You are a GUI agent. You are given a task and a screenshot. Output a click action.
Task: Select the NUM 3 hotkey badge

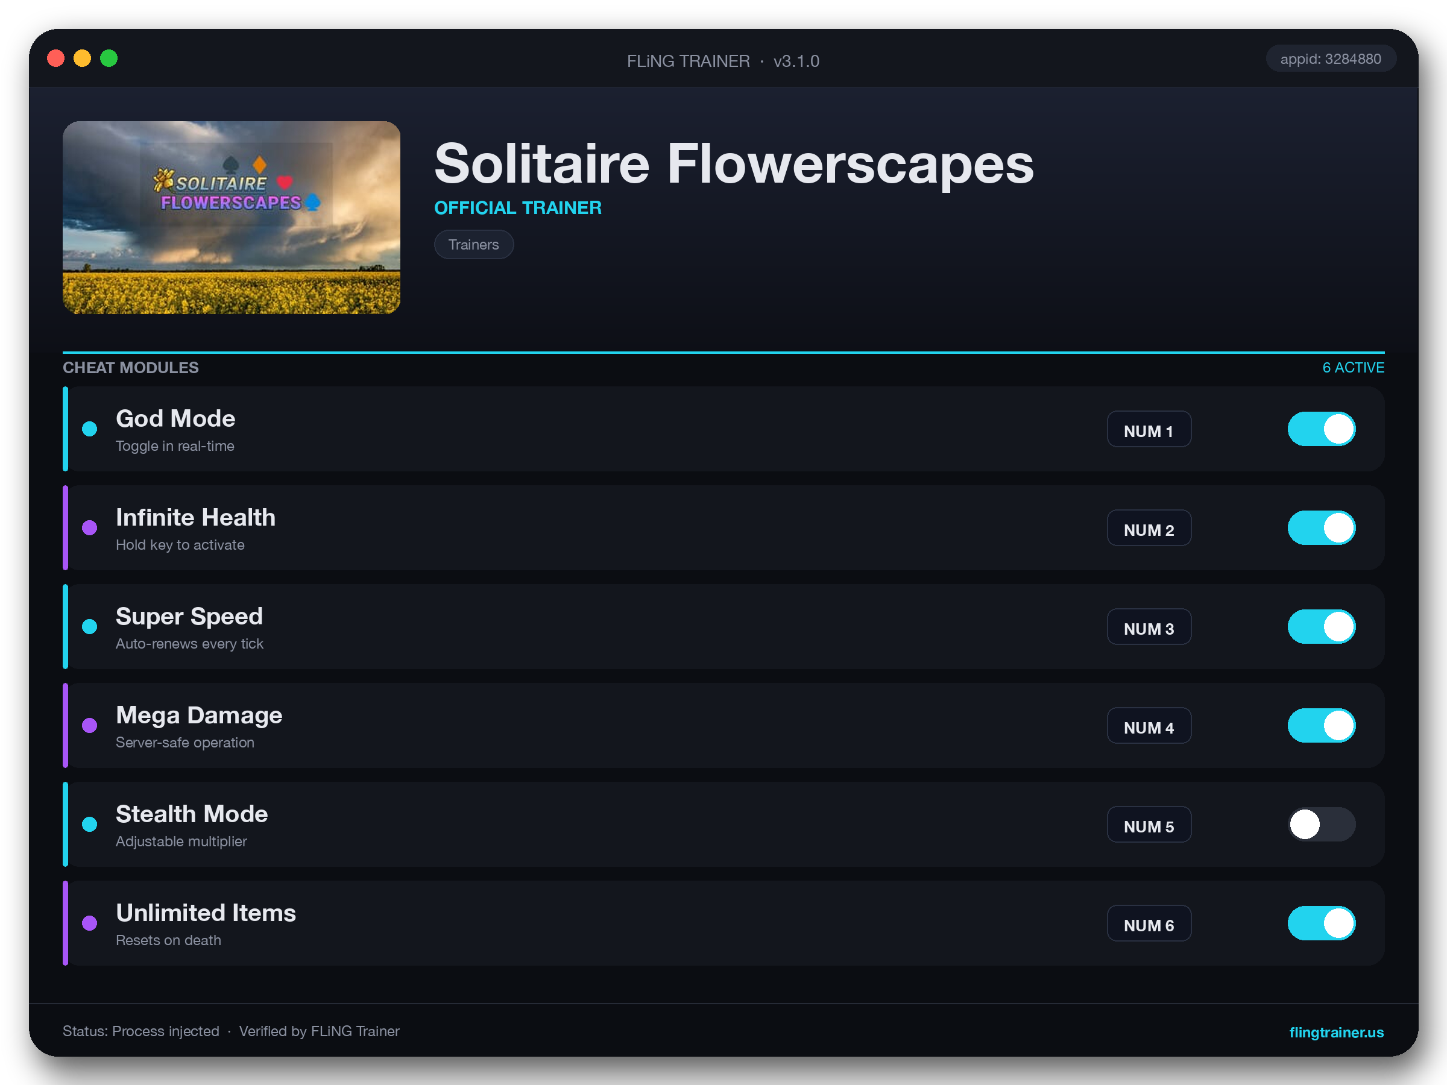coord(1148,627)
